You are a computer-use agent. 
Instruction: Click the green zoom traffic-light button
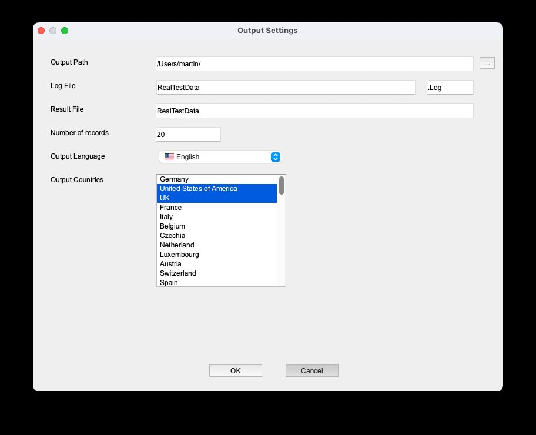pyautogui.click(x=65, y=30)
